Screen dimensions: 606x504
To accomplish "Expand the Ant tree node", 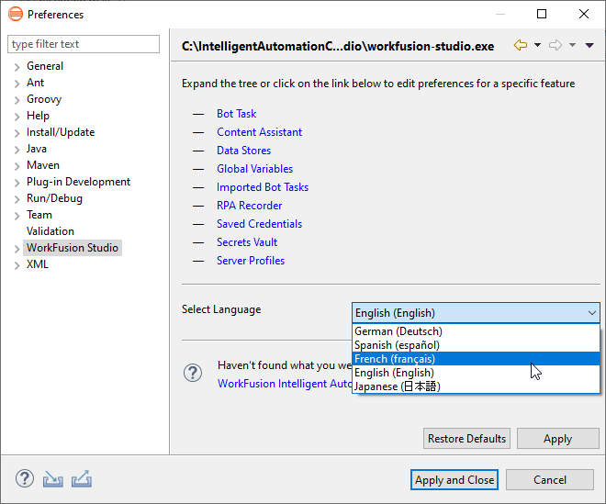I will [x=17, y=84].
